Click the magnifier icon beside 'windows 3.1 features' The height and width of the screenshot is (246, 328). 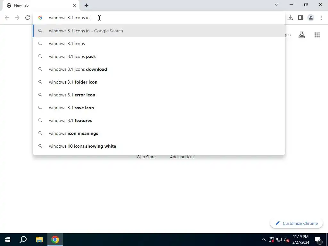tap(40, 120)
